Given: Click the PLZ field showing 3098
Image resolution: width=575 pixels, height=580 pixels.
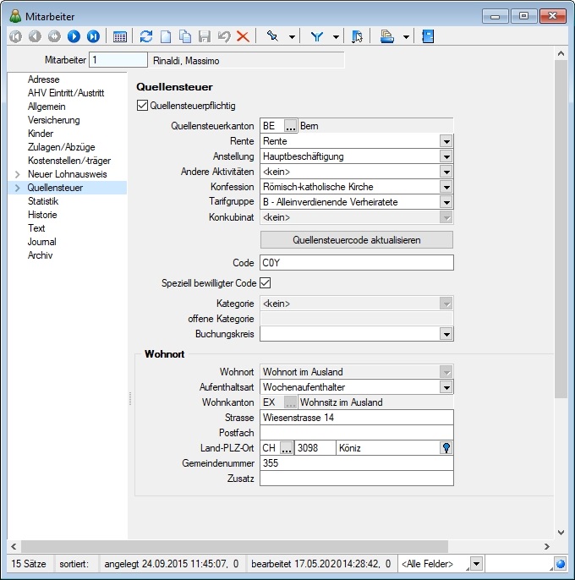Looking at the screenshot, I should click(315, 448).
